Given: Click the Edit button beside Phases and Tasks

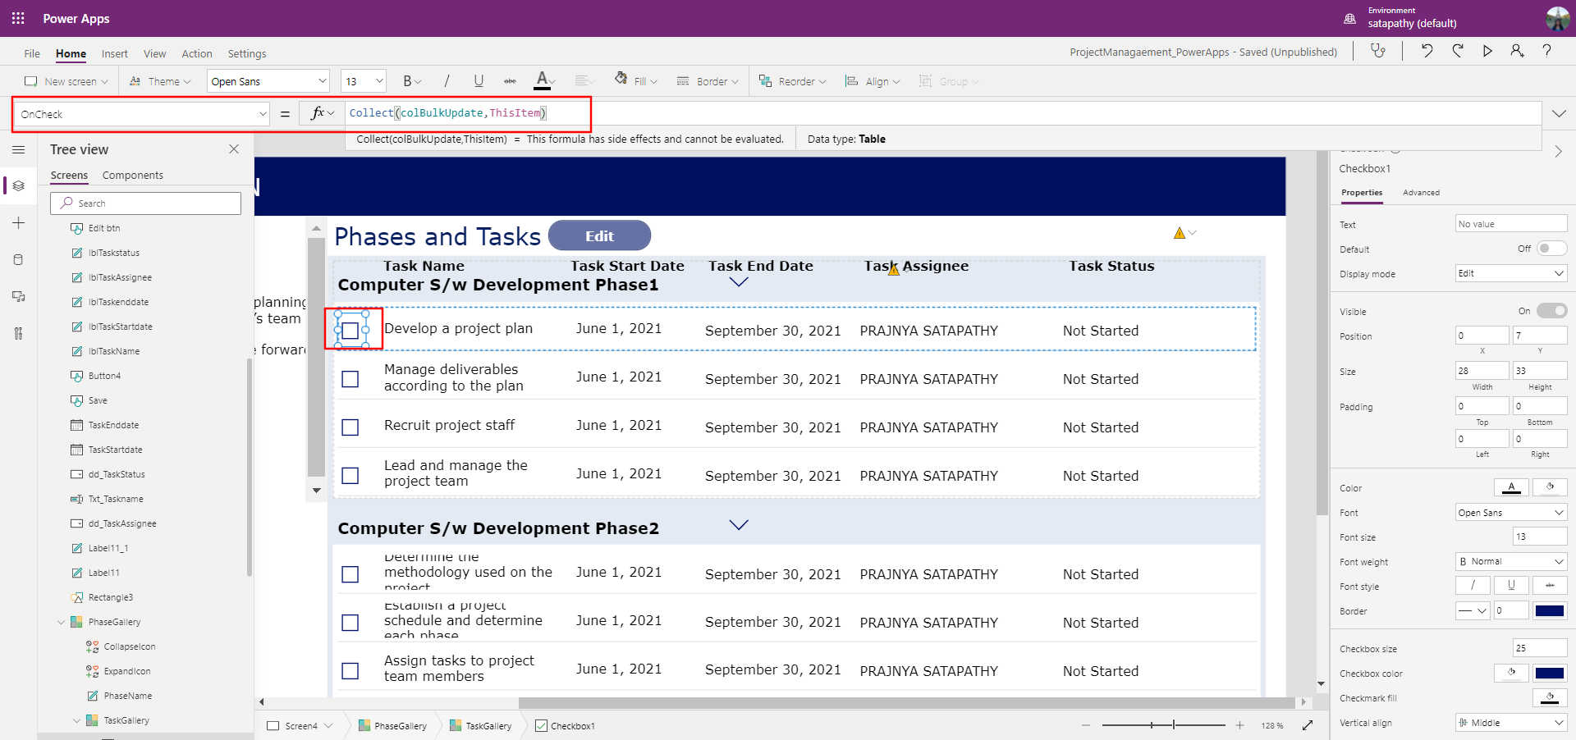Looking at the screenshot, I should click(599, 236).
